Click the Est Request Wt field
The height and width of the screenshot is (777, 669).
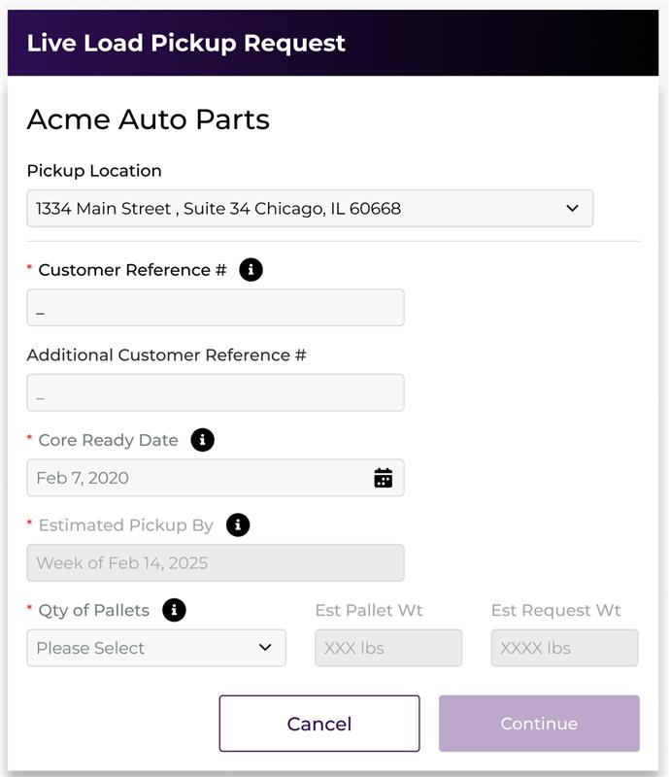(x=564, y=648)
